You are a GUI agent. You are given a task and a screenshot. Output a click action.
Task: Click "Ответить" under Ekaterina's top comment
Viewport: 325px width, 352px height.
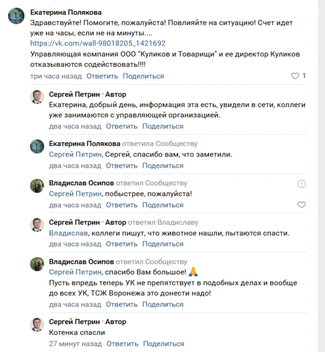tap(102, 76)
